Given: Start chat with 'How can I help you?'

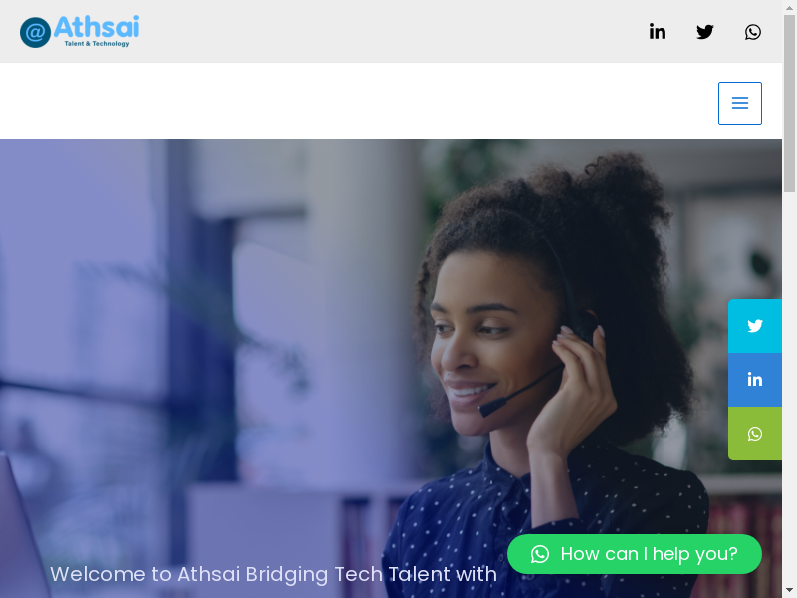Looking at the screenshot, I should pyautogui.click(x=635, y=554).
